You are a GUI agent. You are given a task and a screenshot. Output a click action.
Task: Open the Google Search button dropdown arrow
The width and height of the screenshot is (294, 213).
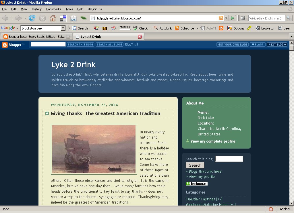91,28
